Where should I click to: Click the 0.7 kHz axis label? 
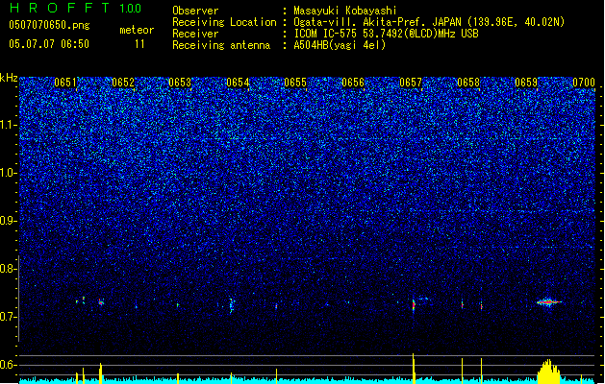(x=8, y=317)
